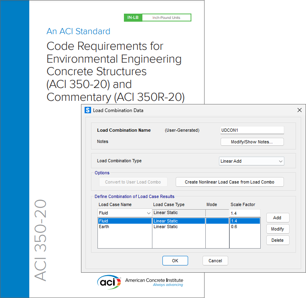
Task: Click the Load Combination Name field
Action: 252,130
